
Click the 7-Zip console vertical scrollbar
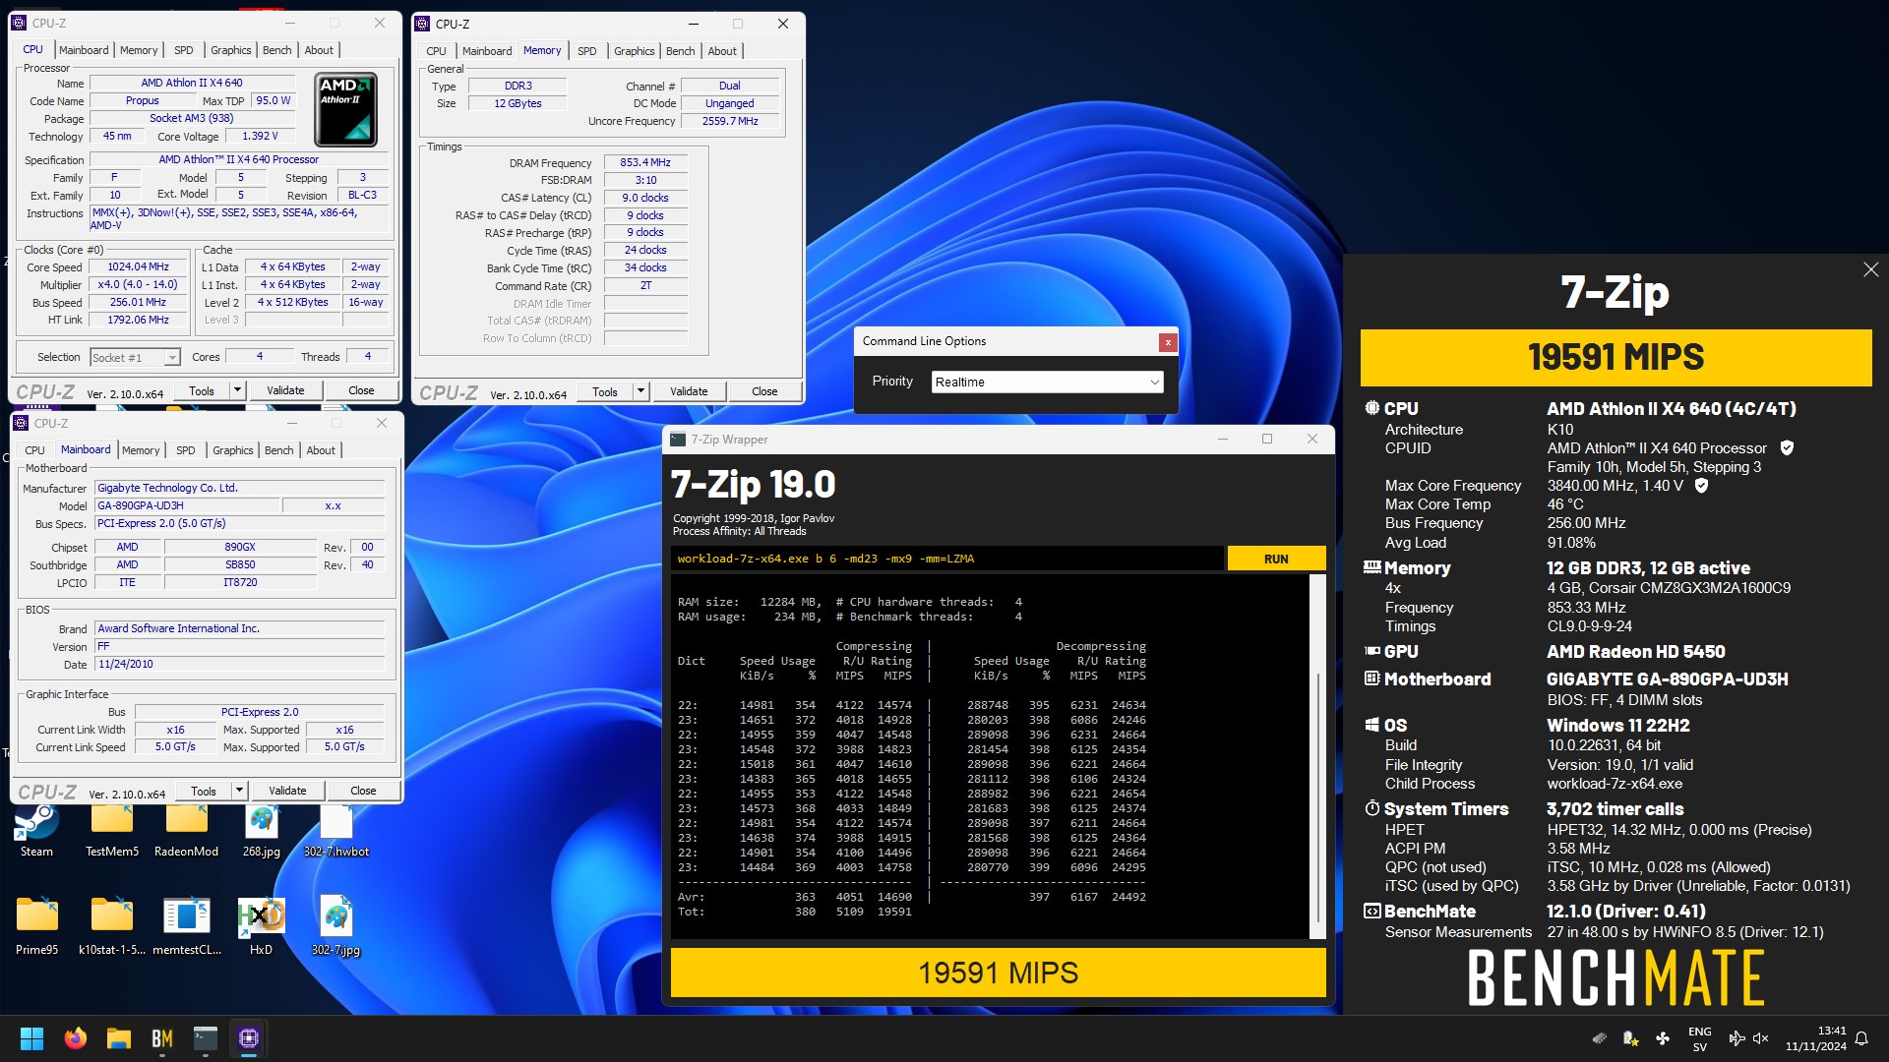(x=1317, y=757)
